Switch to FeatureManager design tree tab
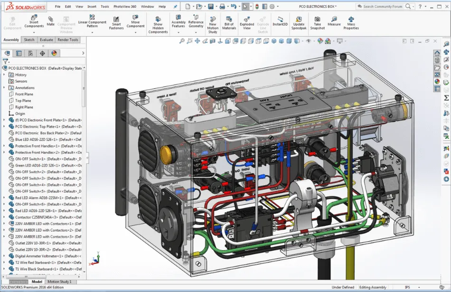 point(7,53)
